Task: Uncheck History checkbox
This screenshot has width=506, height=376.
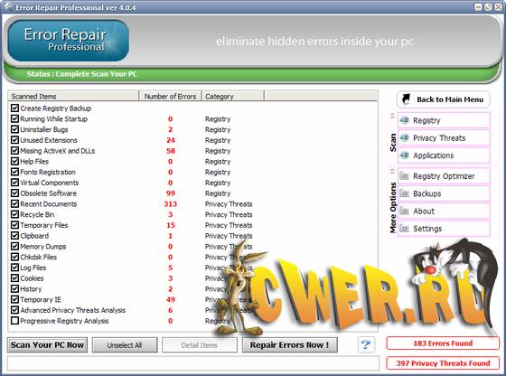Action: pyautogui.click(x=14, y=289)
